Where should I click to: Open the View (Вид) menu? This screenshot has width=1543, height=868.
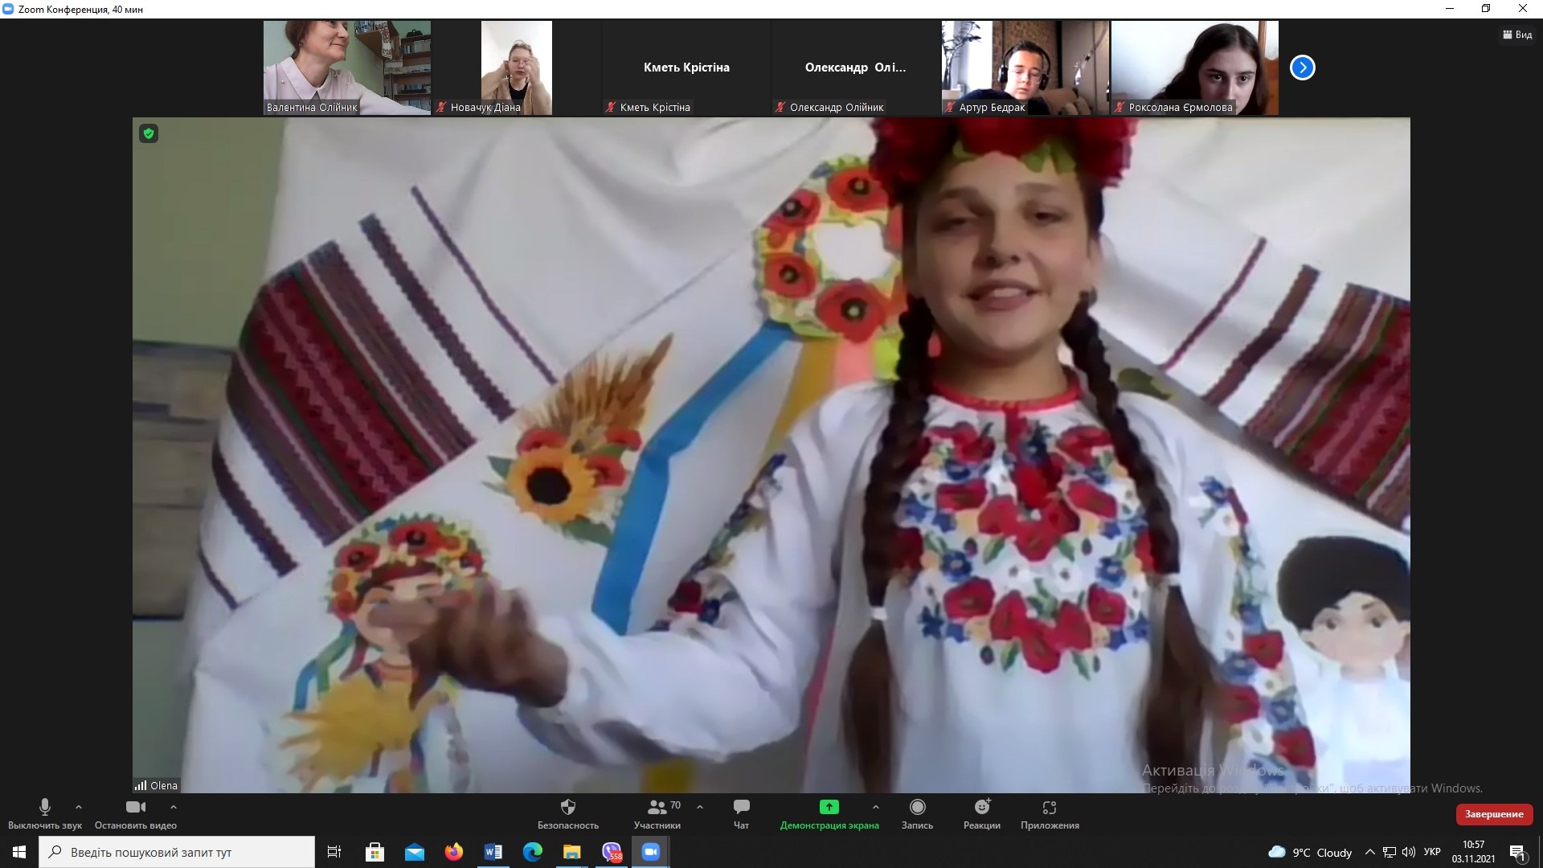1517,35
